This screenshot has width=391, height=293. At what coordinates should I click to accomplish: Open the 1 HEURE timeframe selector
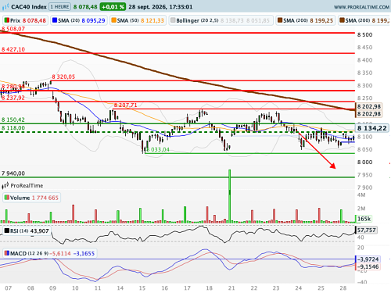[x=59, y=7]
